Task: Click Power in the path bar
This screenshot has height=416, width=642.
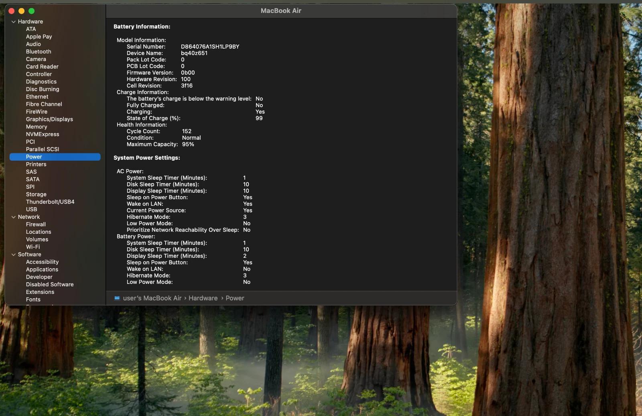Action: pyautogui.click(x=235, y=298)
